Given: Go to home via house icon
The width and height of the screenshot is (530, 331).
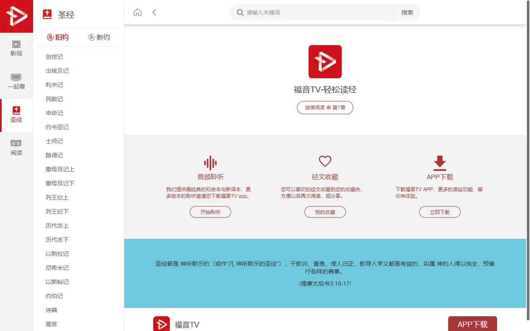Looking at the screenshot, I should pyautogui.click(x=137, y=12).
